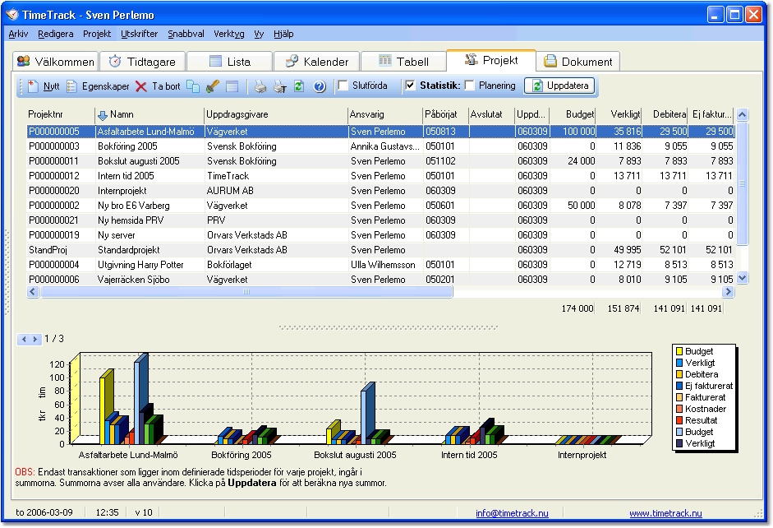Screen dimensions: 773x528
Task: Open the Arkiv menu
Action: click(18, 34)
